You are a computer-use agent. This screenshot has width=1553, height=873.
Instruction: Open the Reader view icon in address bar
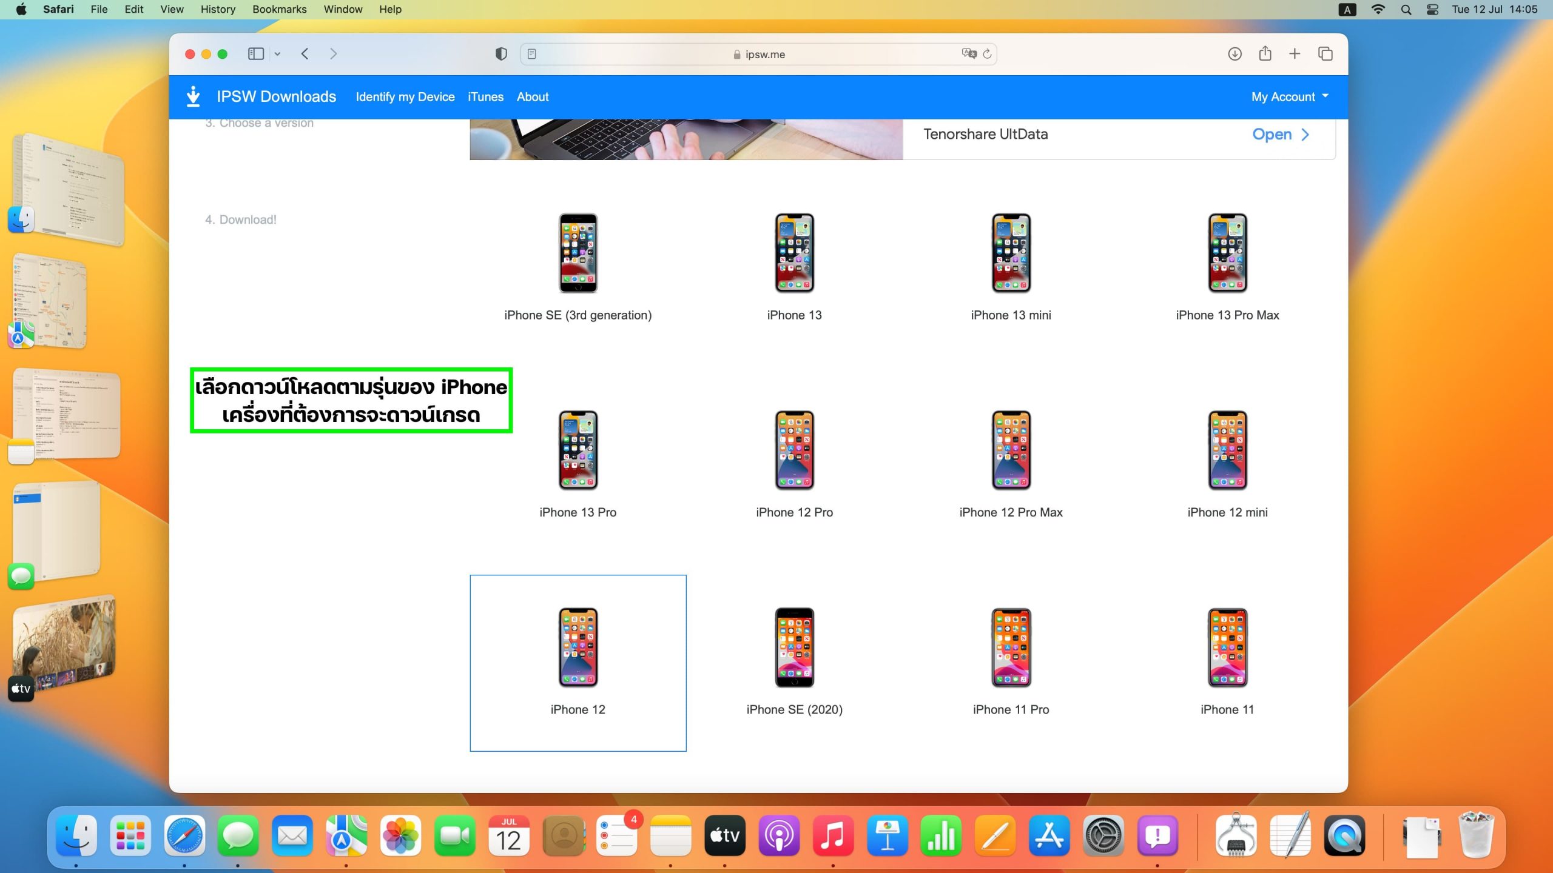pos(531,54)
